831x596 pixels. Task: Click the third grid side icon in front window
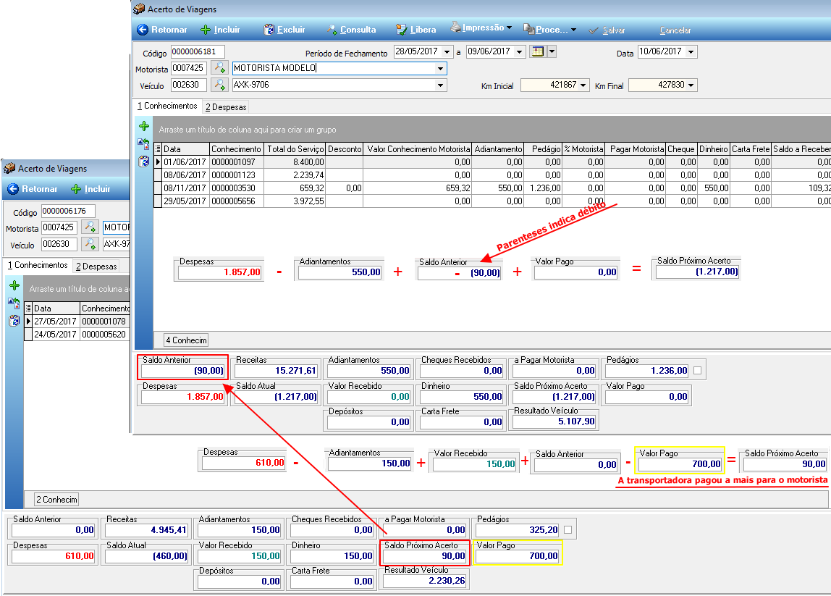point(143,161)
